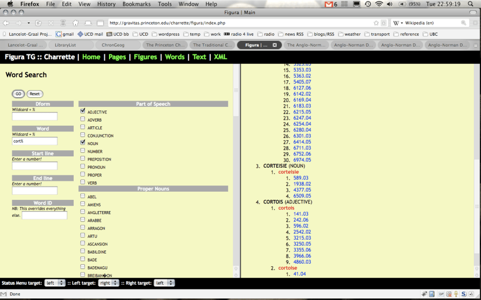This screenshot has height=300, width=481.
Task: Close the active Figura tab
Action: tap(275, 45)
